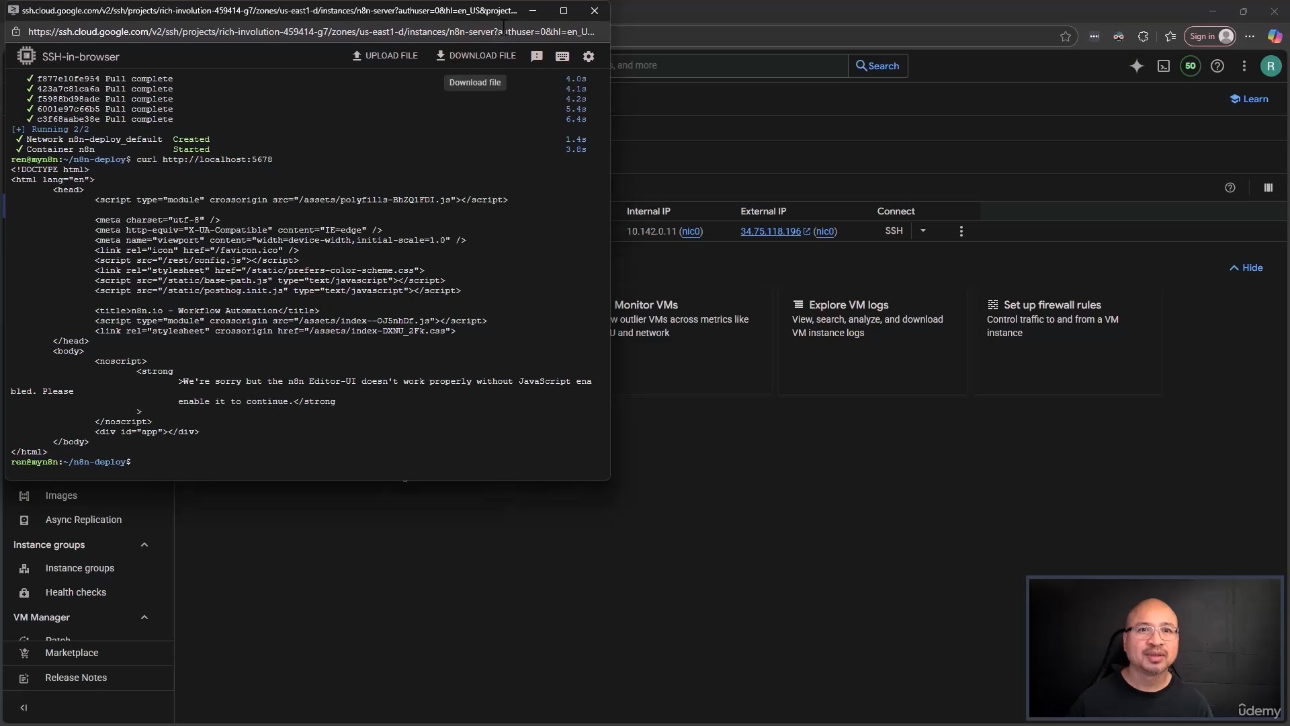The width and height of the screenshot is (1290, 726).
Task: Click the column display options icon
Action: 1268,188
